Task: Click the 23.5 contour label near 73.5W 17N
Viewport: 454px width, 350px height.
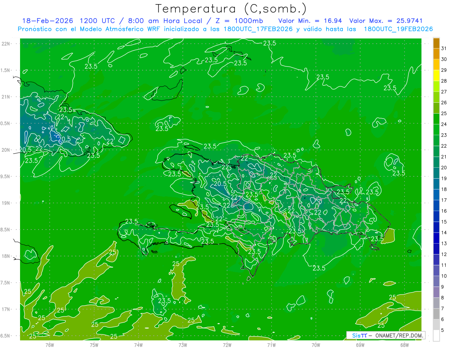Action: point(165,301)
